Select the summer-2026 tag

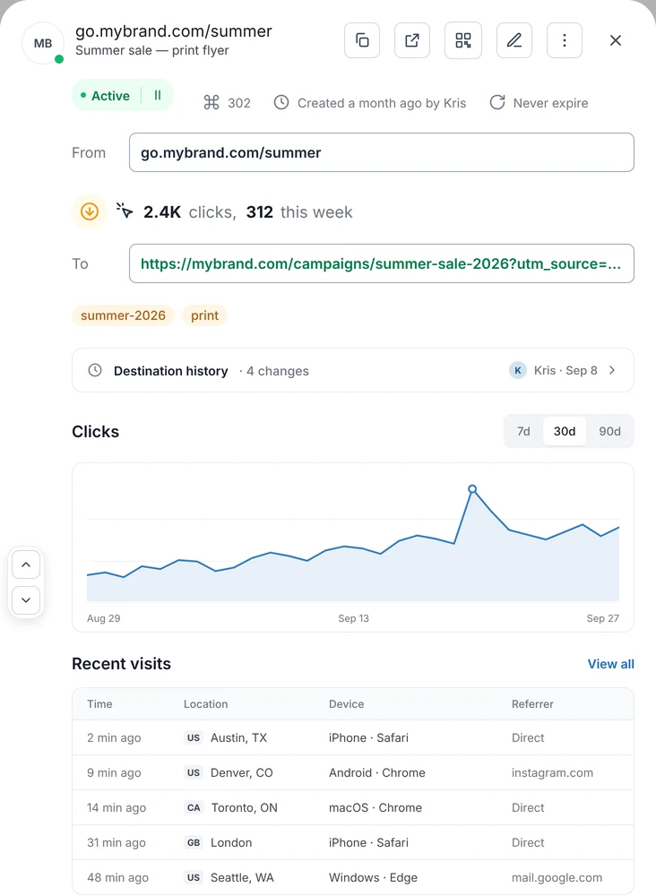click(x=123, y=315)
